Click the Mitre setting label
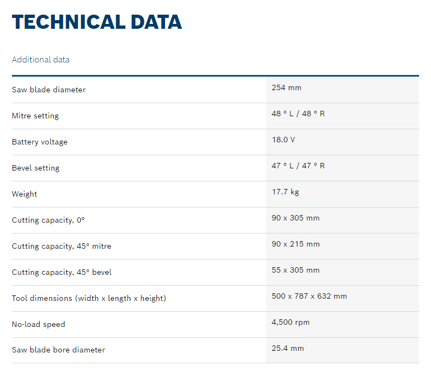The height and width of the screenshot is (372, 431). tap(35, 116)
